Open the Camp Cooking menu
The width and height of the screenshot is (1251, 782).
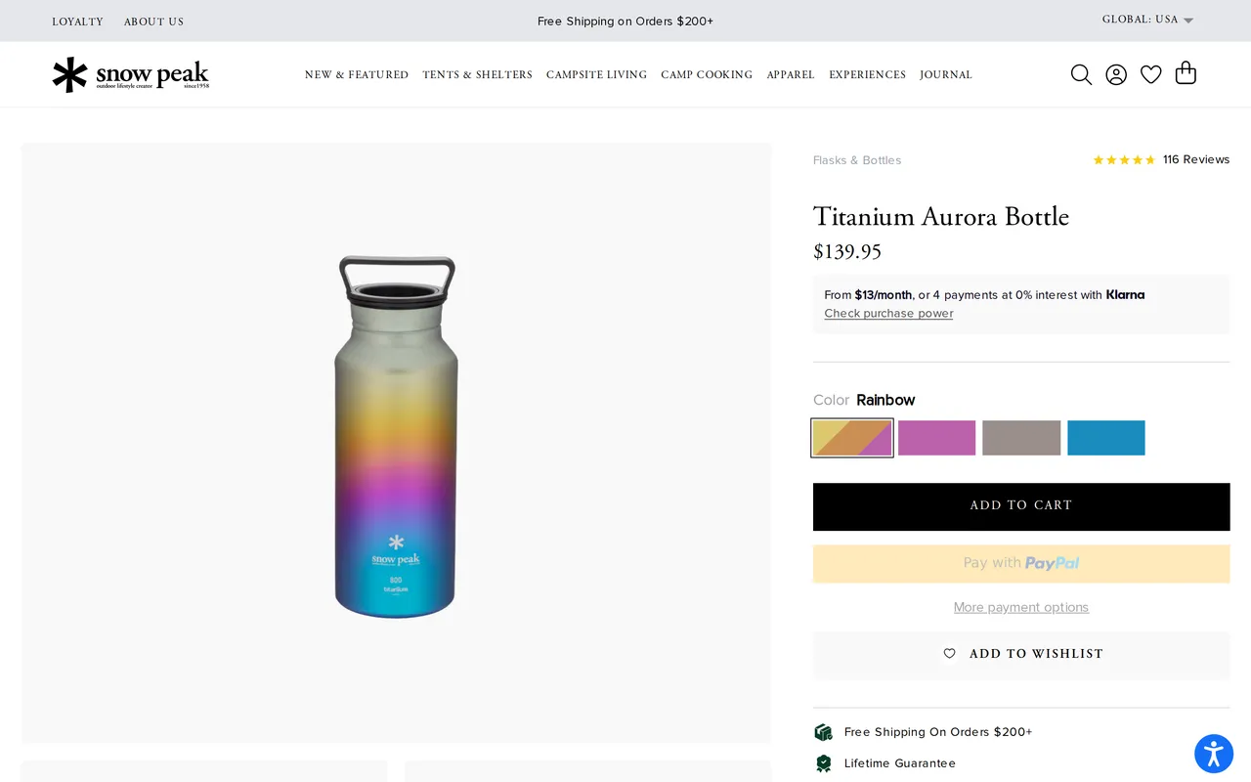[x=707, y=74]
